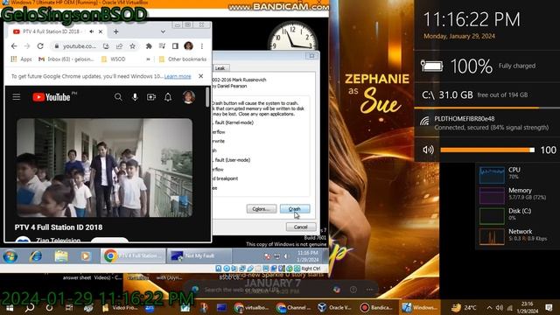Click the PTV 4 video thumbnail
The image size is (560, 315).
click(104, 168)
